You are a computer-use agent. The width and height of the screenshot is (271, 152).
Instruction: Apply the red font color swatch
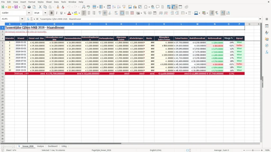tap(69, 13)
